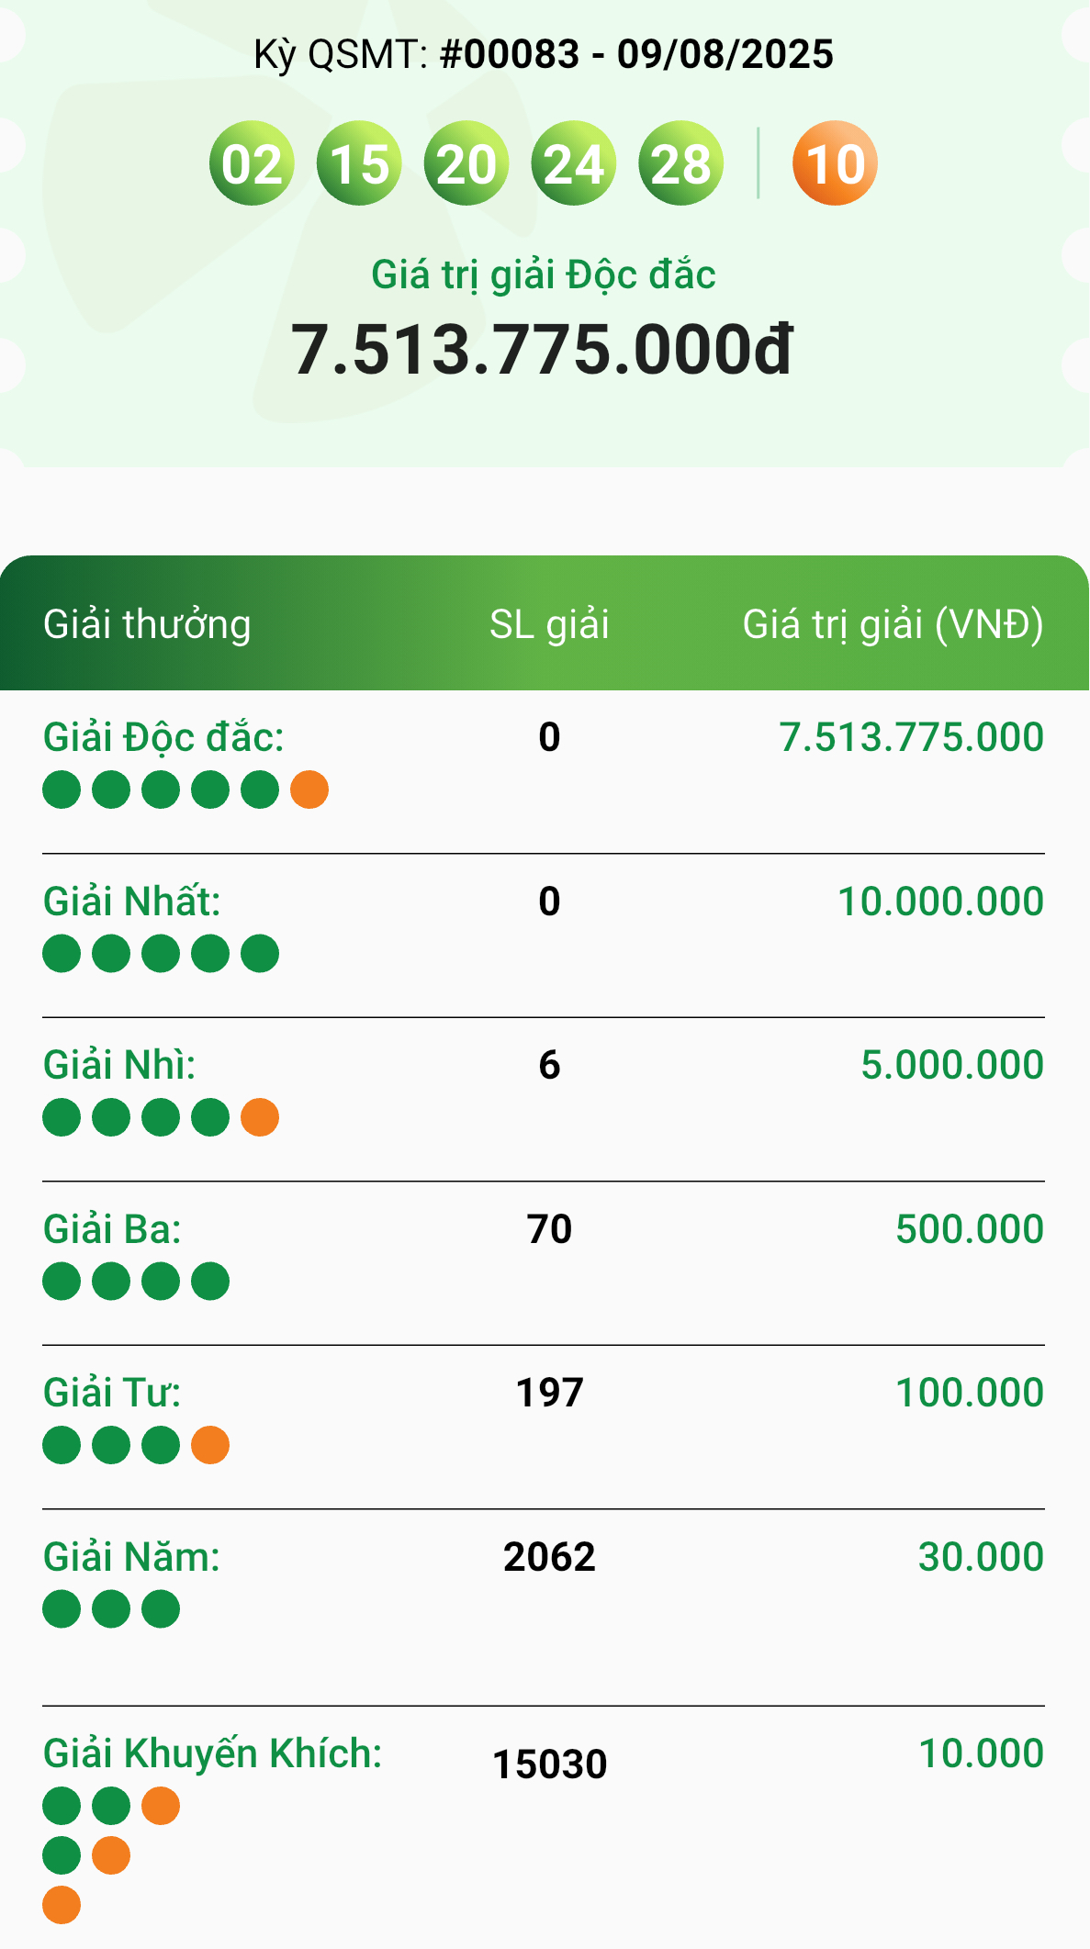Tap the green lottery ball 15
This screenshot has width=1090, height=1949.
pos(359,163)
